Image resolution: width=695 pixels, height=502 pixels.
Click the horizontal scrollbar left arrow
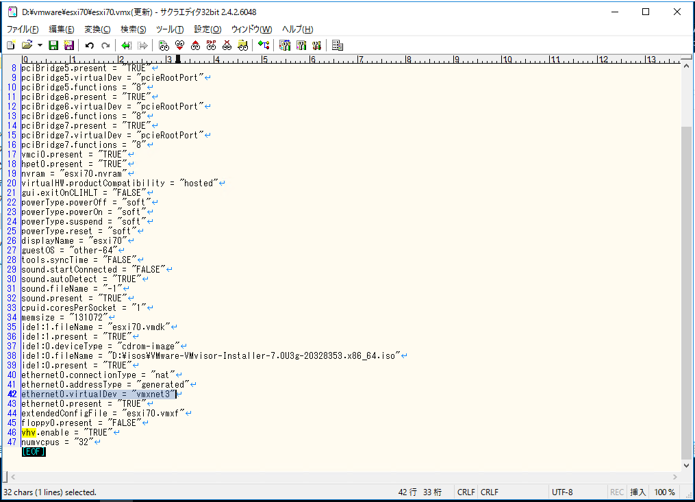[x=13, y=477]
